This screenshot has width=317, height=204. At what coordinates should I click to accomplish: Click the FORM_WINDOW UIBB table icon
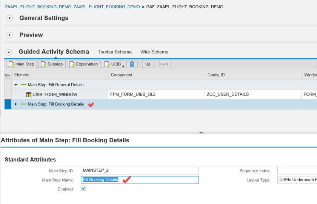[x=29, y=94]
